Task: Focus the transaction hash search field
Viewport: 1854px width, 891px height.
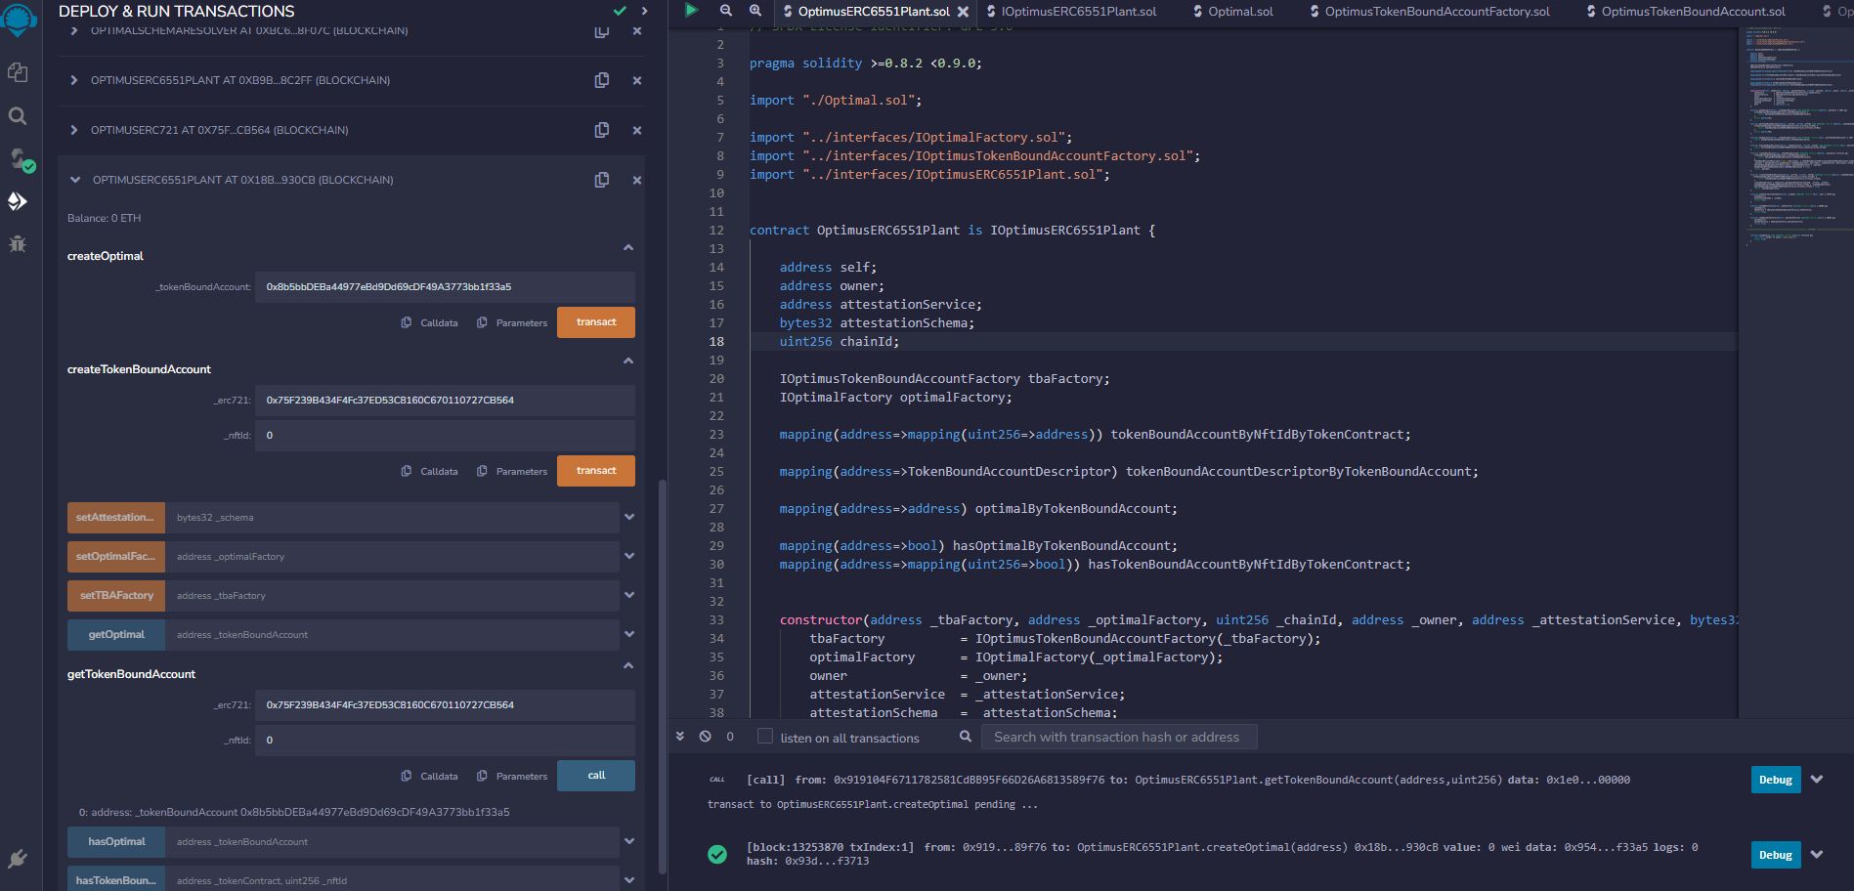Action: tap(1119, 737)
